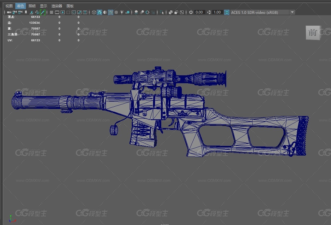The height and width of the screenshot is (225, 331).
Task: Toggle the View Transform ON button
Action: [x=227, y=12]
